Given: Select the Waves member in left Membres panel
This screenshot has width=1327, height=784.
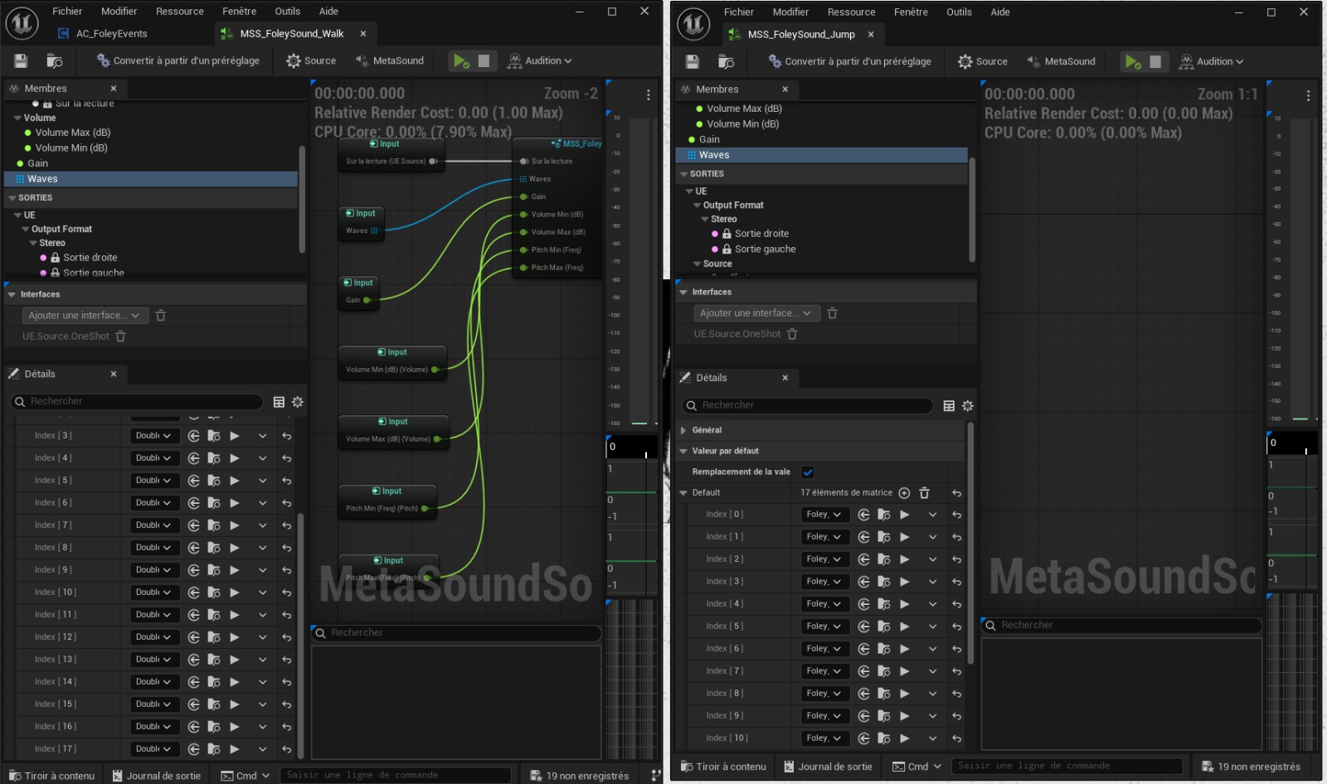Looking at the screenshot, I should click(x=42, y=179).
